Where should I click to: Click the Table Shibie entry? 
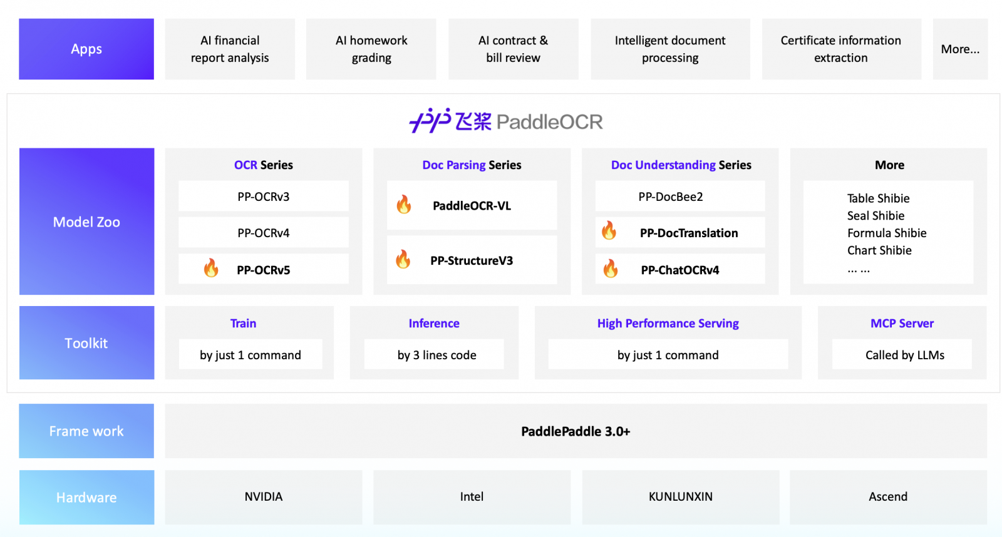click(x=878, y=198)
